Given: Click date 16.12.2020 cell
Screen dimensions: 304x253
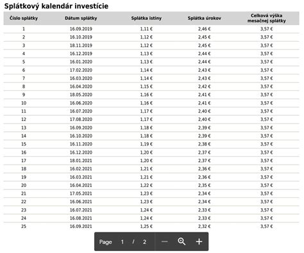Looking at the screenshot, I should tap(81, 152).
